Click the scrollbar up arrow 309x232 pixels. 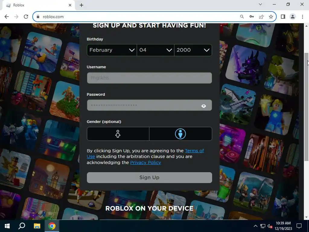pos(307,26)
